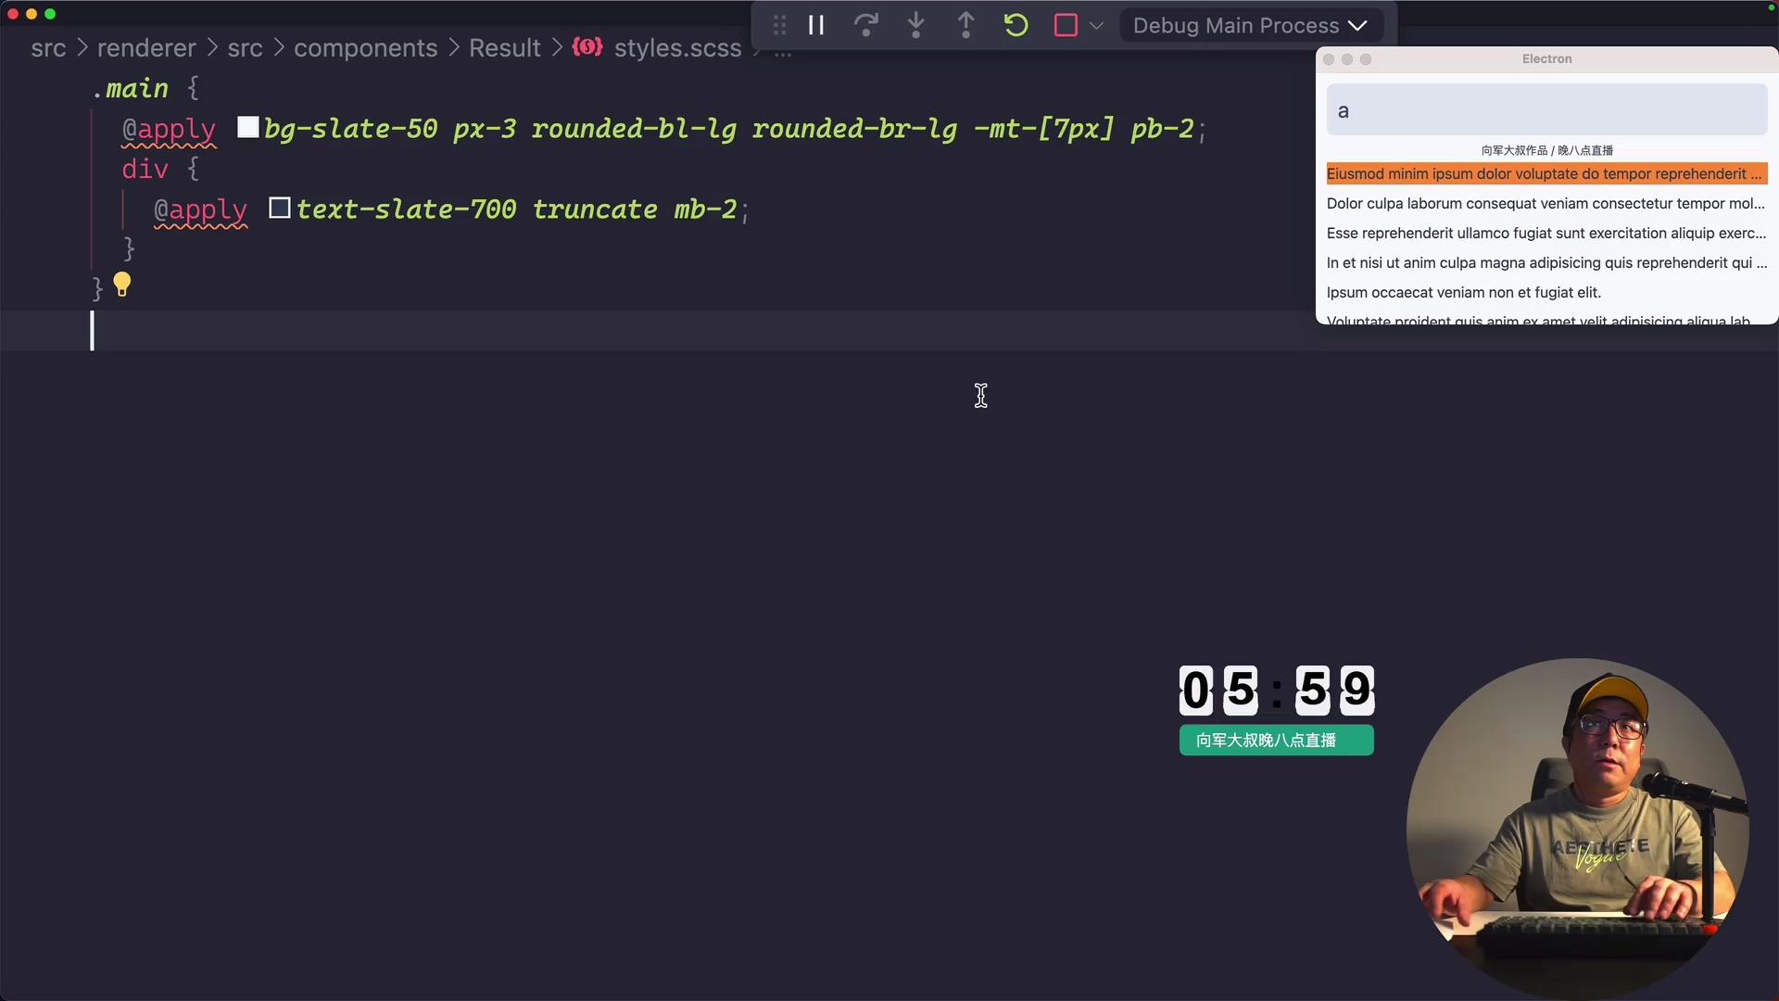Click the search input in the Electron window
The image size is (1779, 1001).
pyautogui.click(x=1544, y=109)
